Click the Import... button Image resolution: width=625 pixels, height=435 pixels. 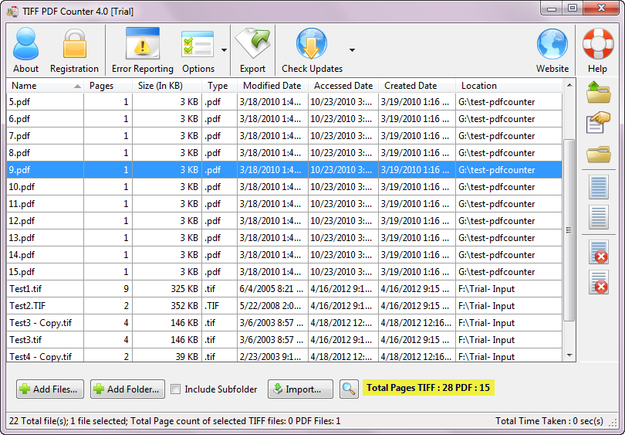[301, 389]
